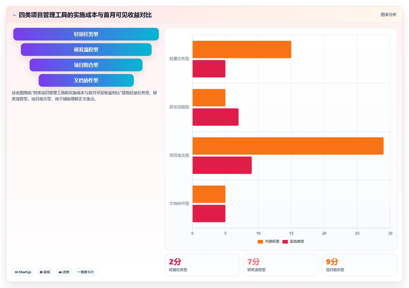Click the 研发流程型 y-axis label
The height and width of the screenshot is (288, 409).
click(179, 107)
